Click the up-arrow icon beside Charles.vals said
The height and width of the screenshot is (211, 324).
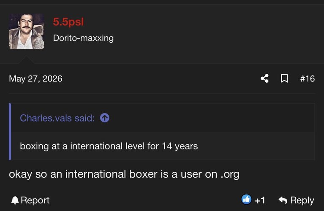pos(105,118)
